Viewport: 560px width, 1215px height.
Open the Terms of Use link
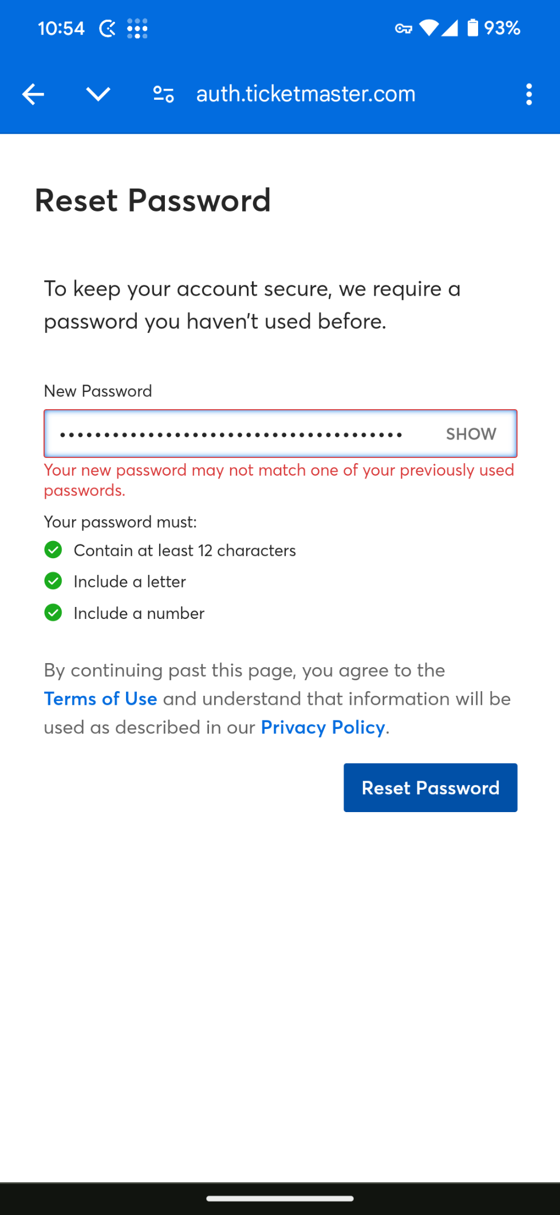pos(101,699)
